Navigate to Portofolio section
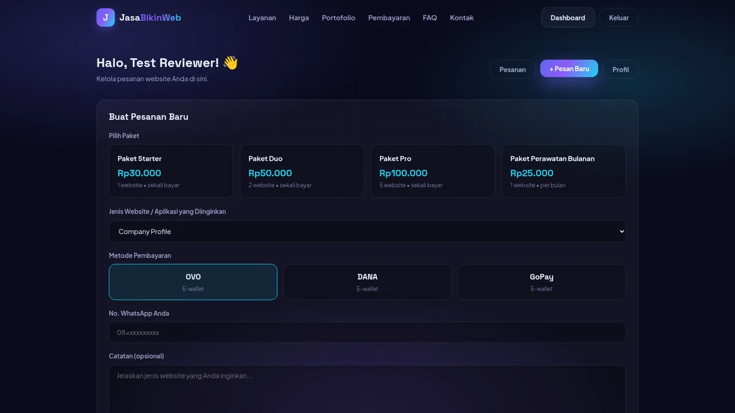735x413 pixels. 339,18
